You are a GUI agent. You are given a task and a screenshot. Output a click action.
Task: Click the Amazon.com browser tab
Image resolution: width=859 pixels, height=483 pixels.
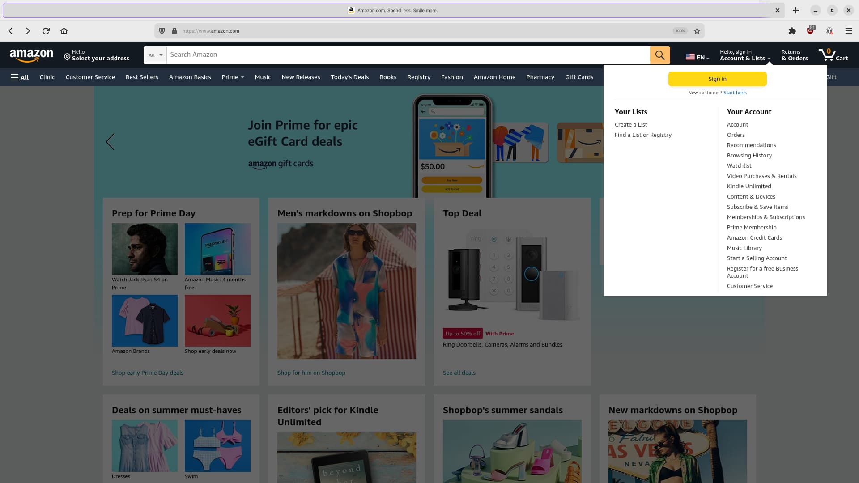coord(393,10)
